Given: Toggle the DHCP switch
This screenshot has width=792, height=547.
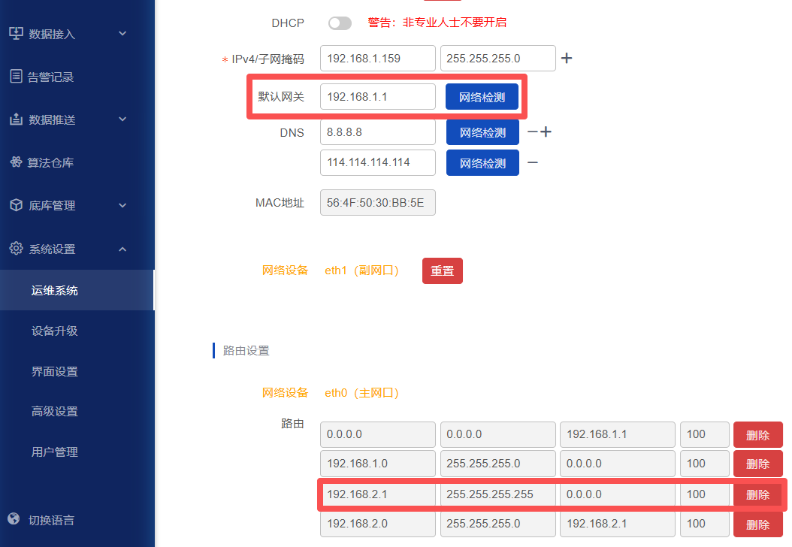Looking at the screenshot, I should [340, 23].
